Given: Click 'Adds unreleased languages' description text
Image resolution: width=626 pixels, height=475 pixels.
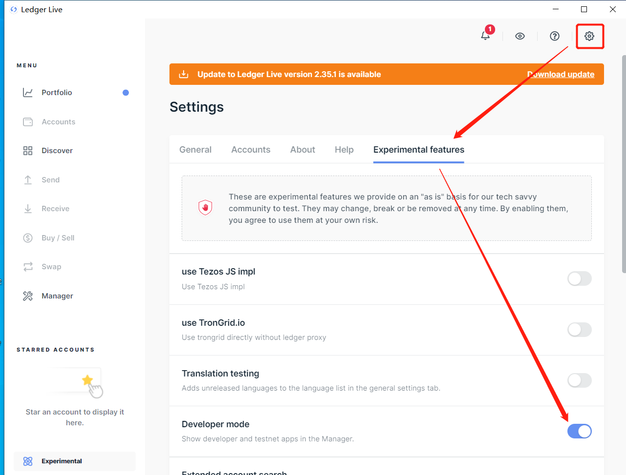Looking at the screenshot, I should [x=311, y=388].
